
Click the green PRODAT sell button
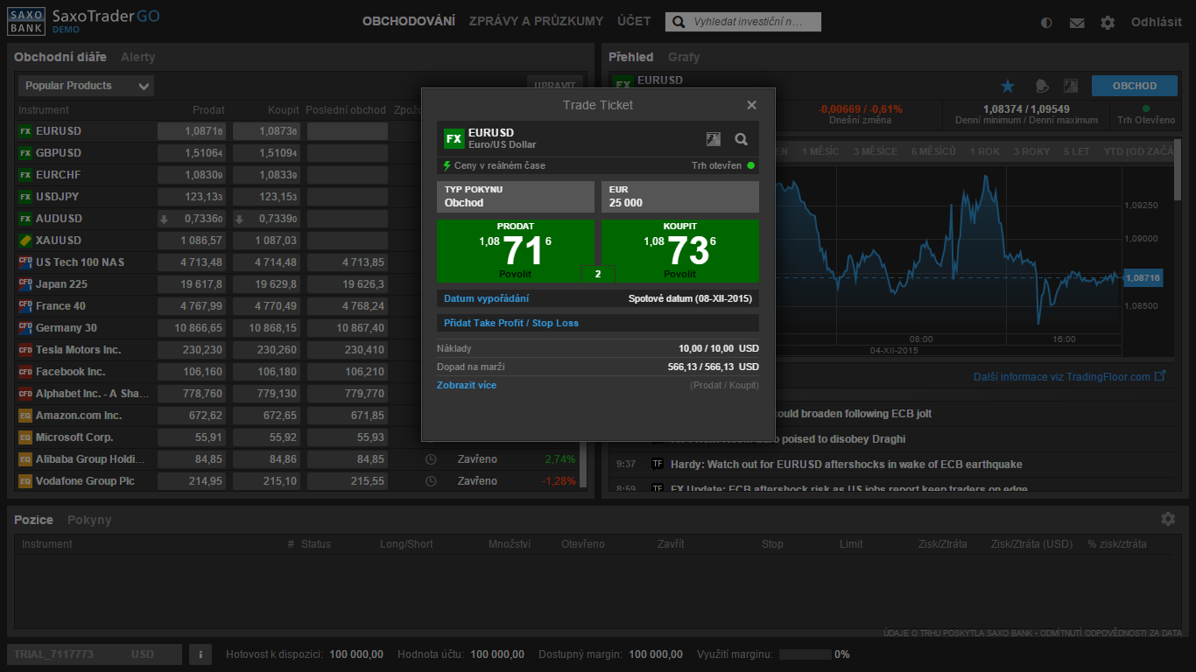516,251
